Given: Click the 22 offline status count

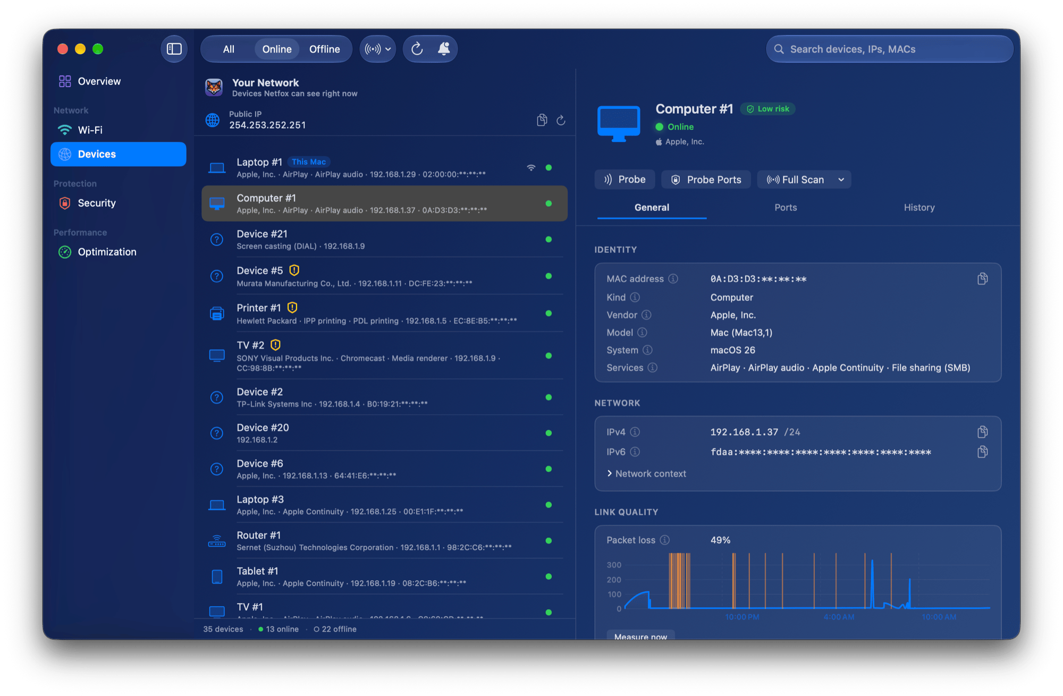Looking at the screenshot, I should (335, 629).
